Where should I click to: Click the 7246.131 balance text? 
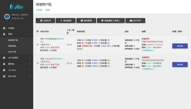pos(15,18)
